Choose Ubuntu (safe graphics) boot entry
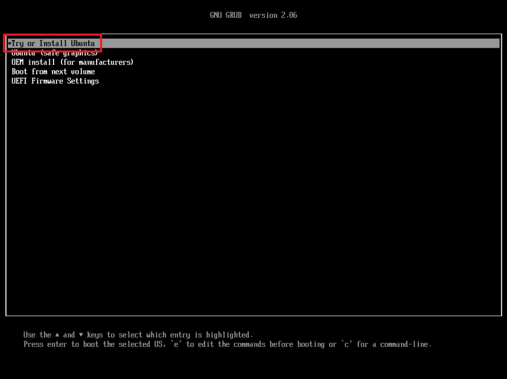 (55, 53)
